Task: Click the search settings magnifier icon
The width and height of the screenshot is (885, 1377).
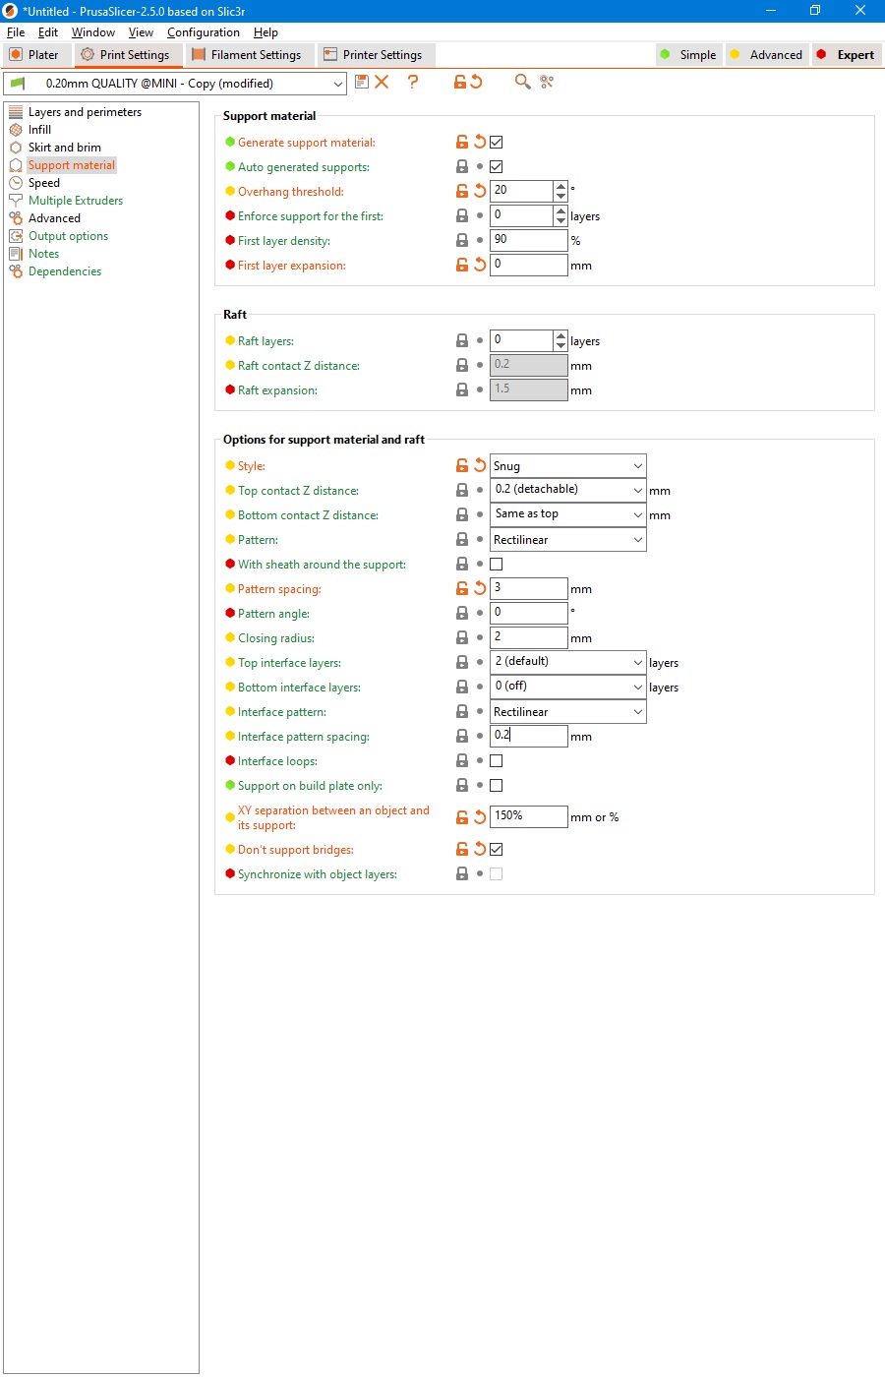Action: 522,82
